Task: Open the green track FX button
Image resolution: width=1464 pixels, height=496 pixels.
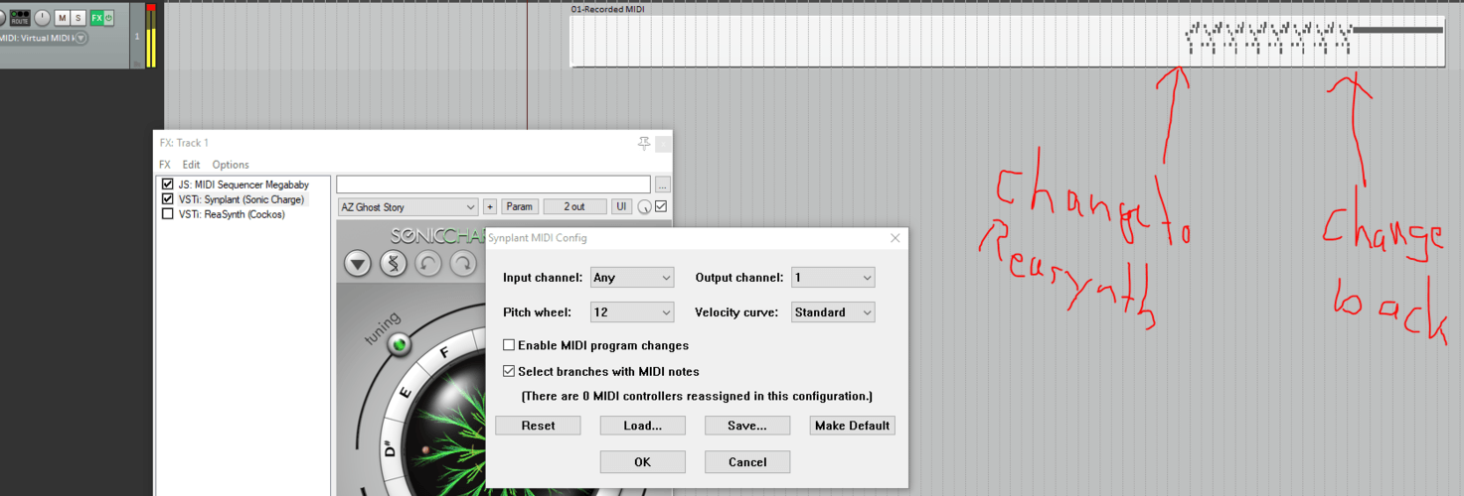Action: tap(96, 18)
